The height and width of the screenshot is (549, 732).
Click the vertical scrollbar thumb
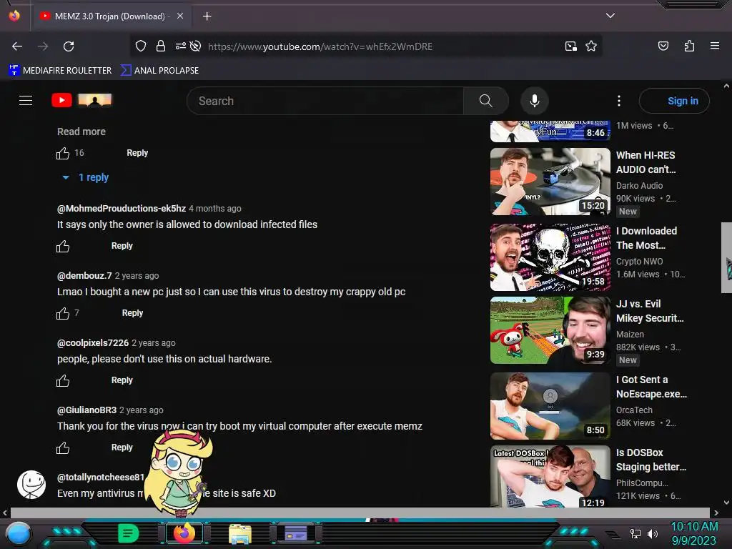(x=726, y=257)
